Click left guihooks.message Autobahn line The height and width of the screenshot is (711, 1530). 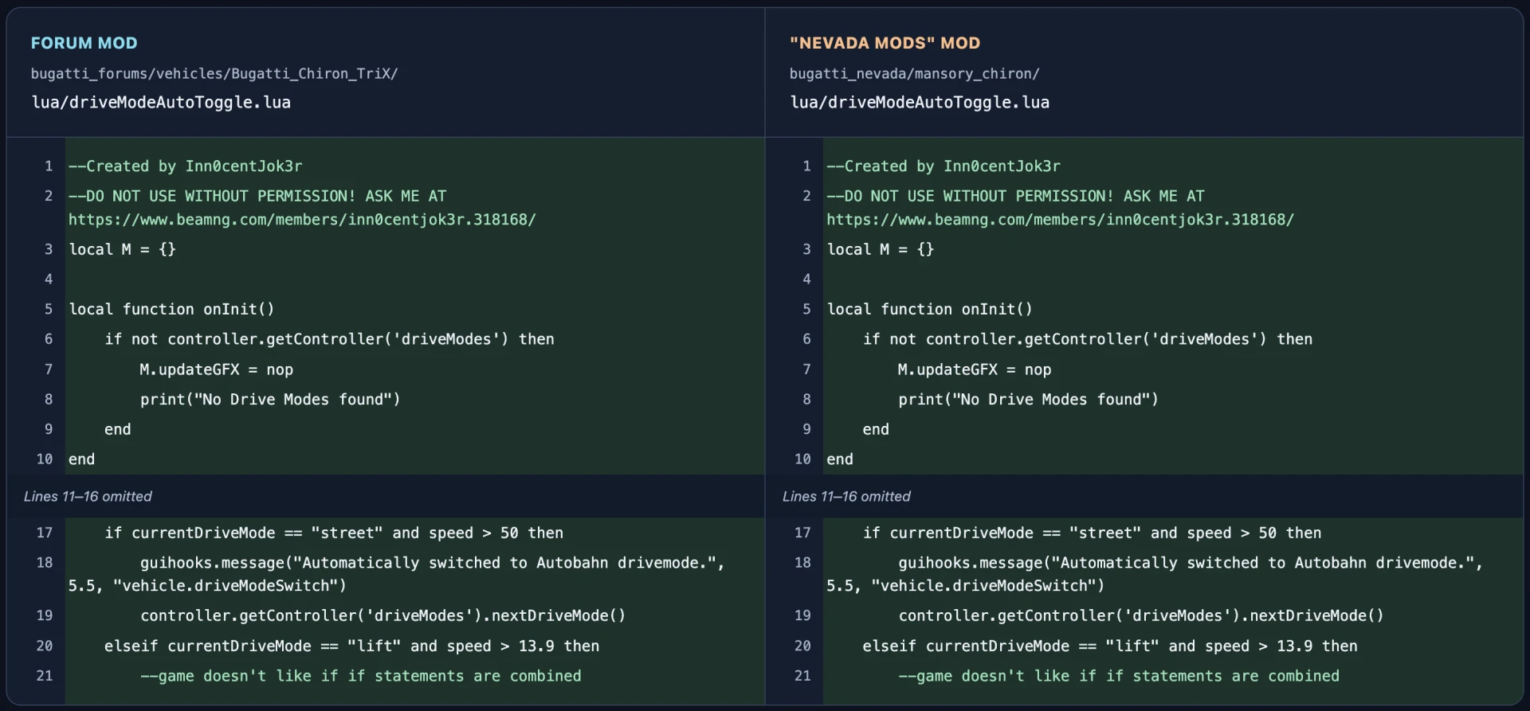click(x=396, y=574)
